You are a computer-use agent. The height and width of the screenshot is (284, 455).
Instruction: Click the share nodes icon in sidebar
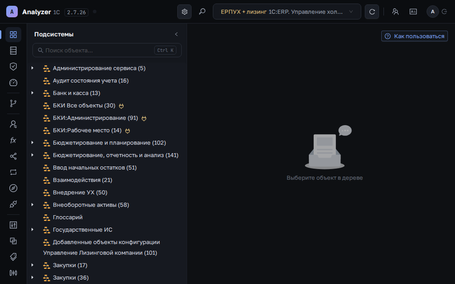13,156
